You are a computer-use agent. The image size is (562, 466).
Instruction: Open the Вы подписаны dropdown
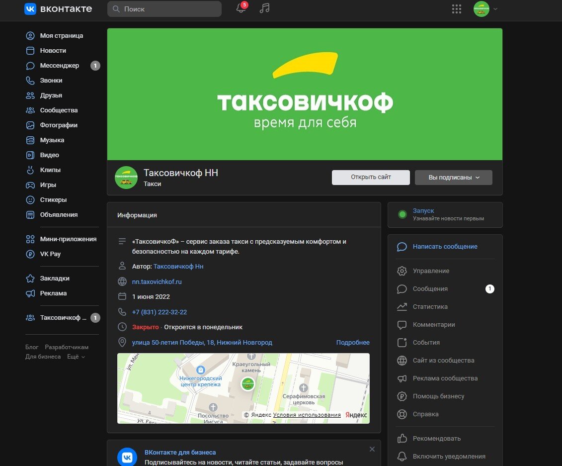[453, 178]
